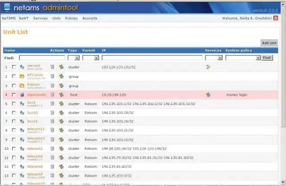Open the Type filter dropdown
Screen dimensions: 286x186
click(x=74, y=58)
